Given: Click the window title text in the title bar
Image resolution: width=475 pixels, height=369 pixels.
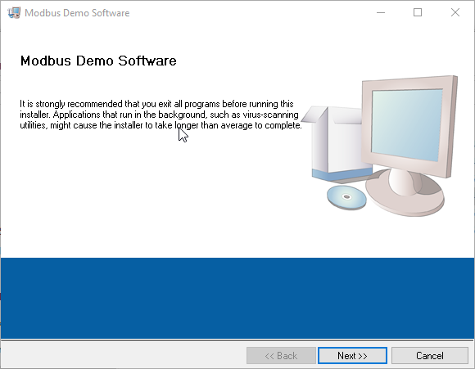Looking at the screenshot, I should tap(77, 13).
